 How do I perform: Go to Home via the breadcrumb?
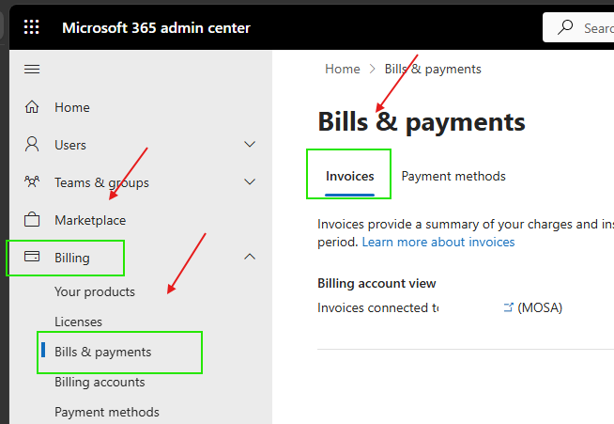[343, 69]
